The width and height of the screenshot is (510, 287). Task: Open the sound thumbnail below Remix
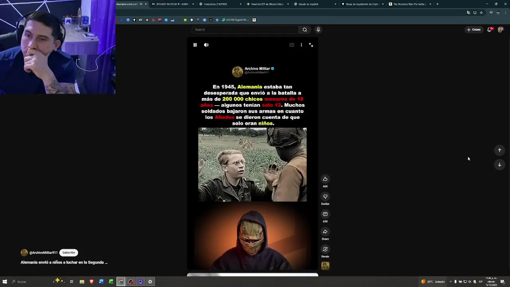pyautogui.click(x=325, y=266)
